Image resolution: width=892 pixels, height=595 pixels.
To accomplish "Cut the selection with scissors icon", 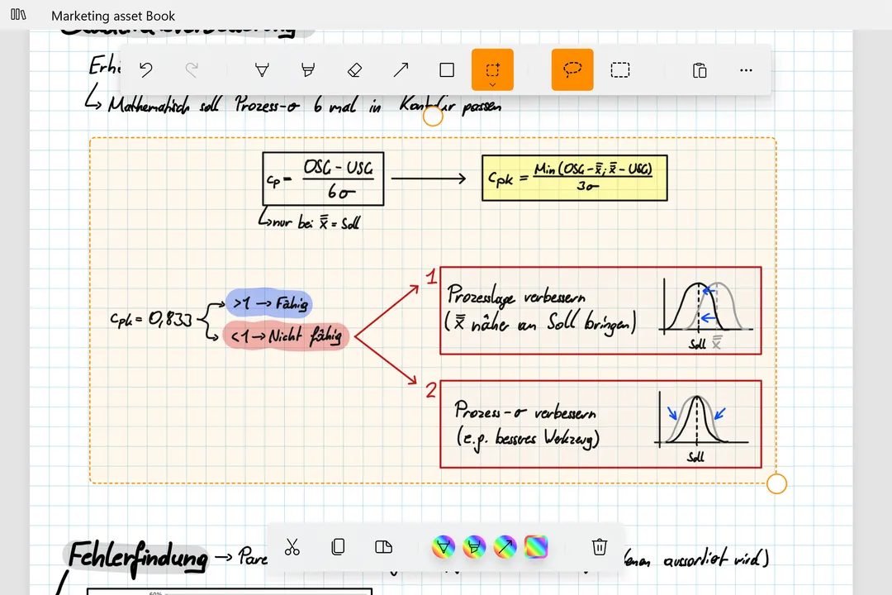I will [x=292, y=546].
